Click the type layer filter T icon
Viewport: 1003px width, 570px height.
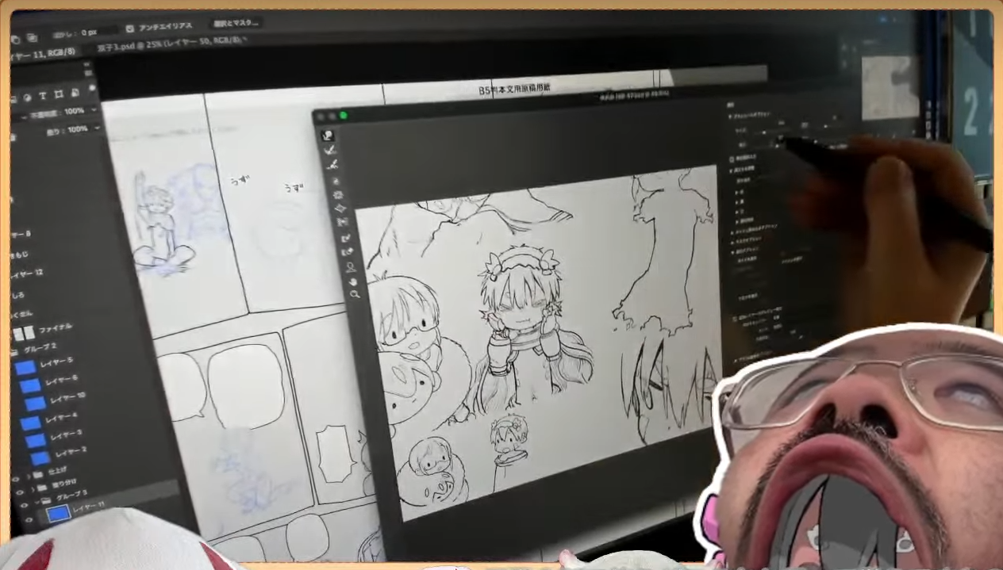click(x=42, y=96)
